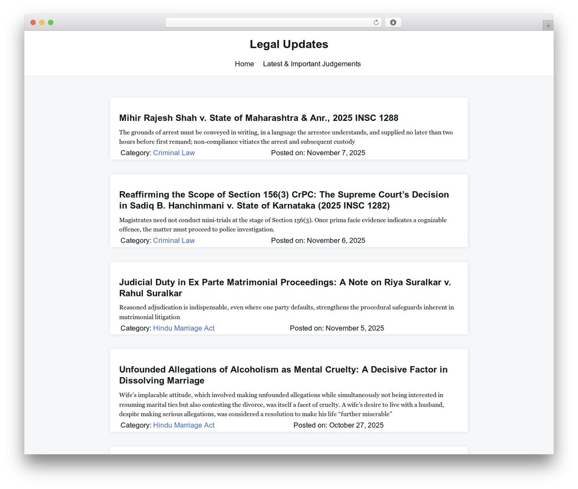This screenshot has width=578, height=489.
Task: Click the reload page icon in address bar
Action: point(376,23)
